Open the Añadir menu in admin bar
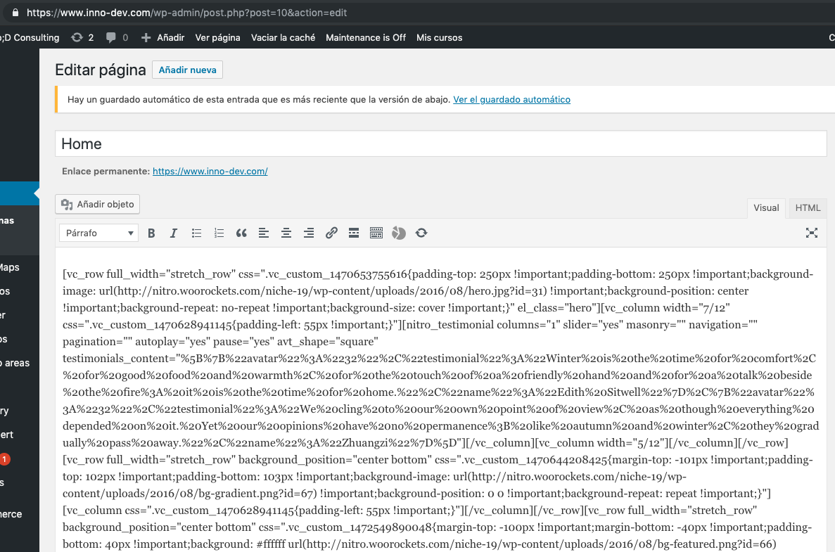 pos(163,37)
